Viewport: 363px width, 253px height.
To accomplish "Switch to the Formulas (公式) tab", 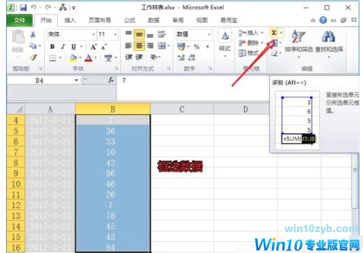I will [129, 20].
